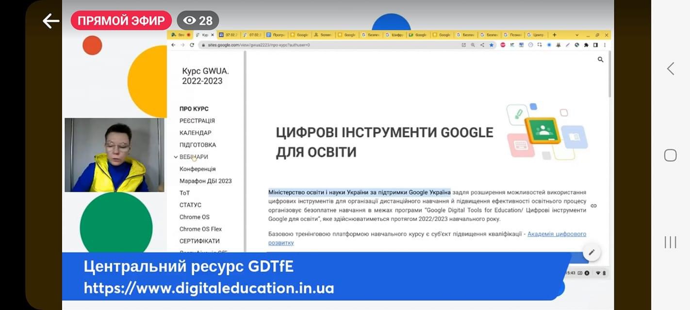This screenshot has width=690, height=310.
Task: Open the tab search dropdown chevron
Action: [577, 35]
